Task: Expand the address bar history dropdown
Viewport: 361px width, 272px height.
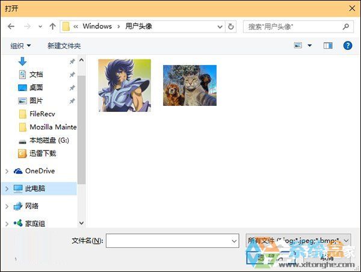Action: click(x=220, y=26)
